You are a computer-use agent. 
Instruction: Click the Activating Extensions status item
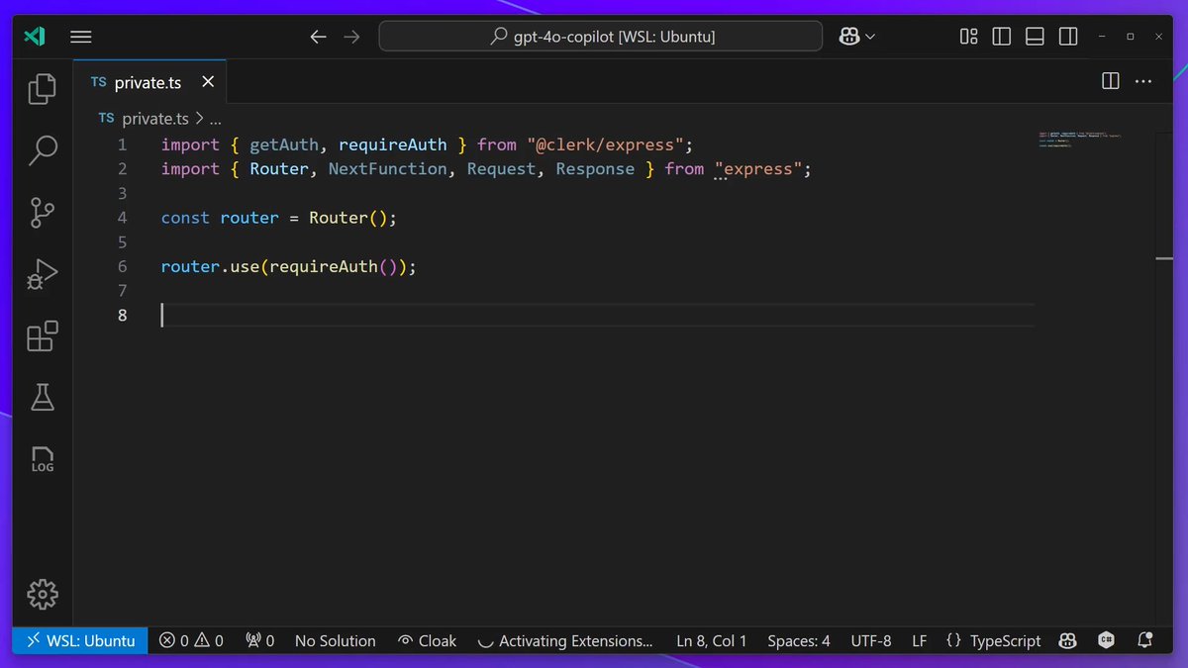click(x=565, y=640)
